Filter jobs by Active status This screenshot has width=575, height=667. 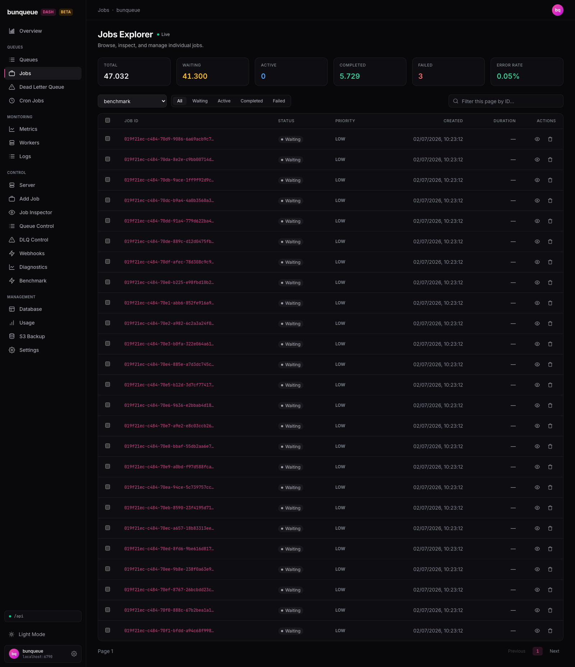[224, 101]
